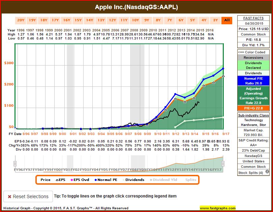Image resolution: width=273 pixels, height=212 pixels.
Task: Switch to the 12Y range
Action: 113,20
